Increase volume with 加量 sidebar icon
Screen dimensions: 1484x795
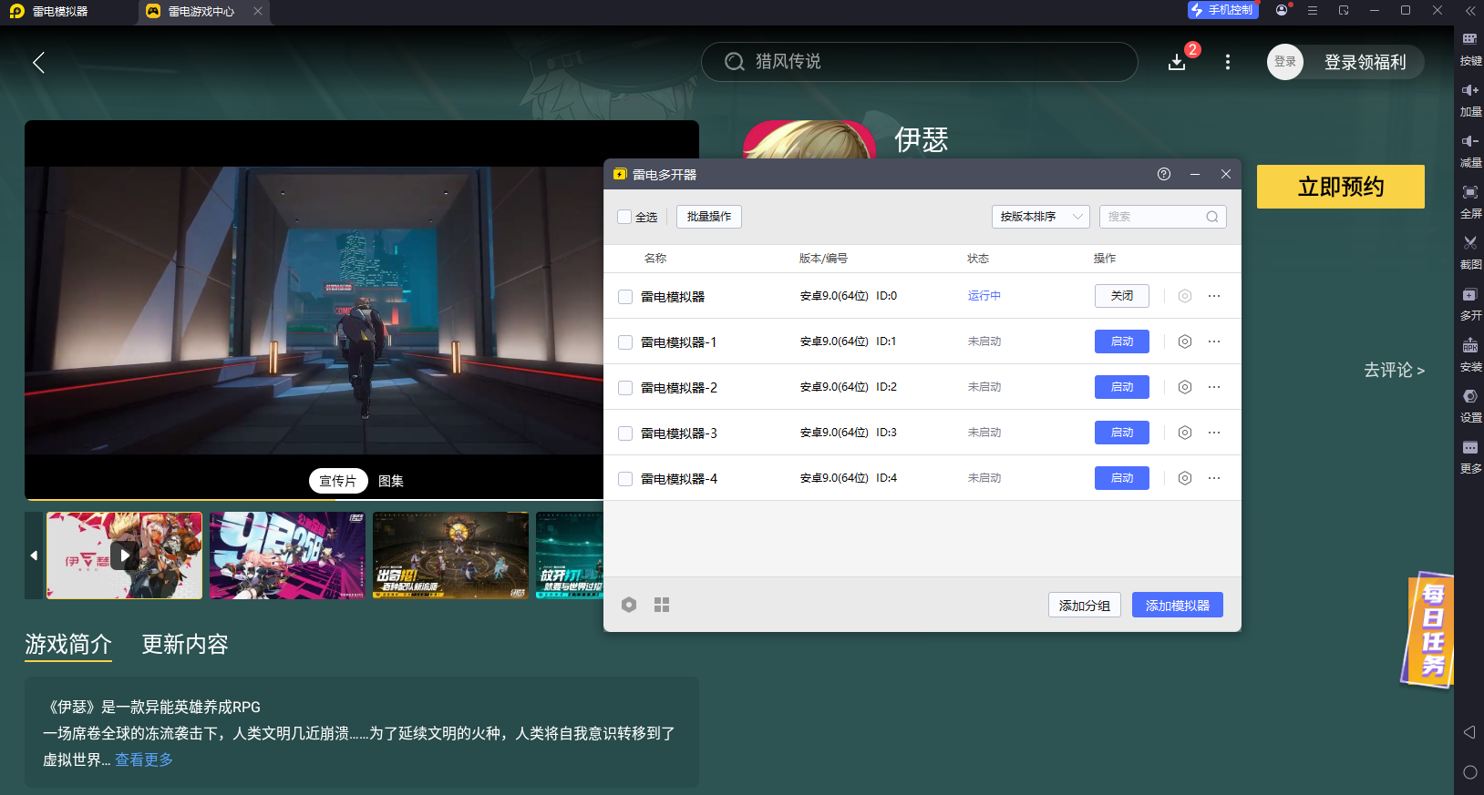1469,100
